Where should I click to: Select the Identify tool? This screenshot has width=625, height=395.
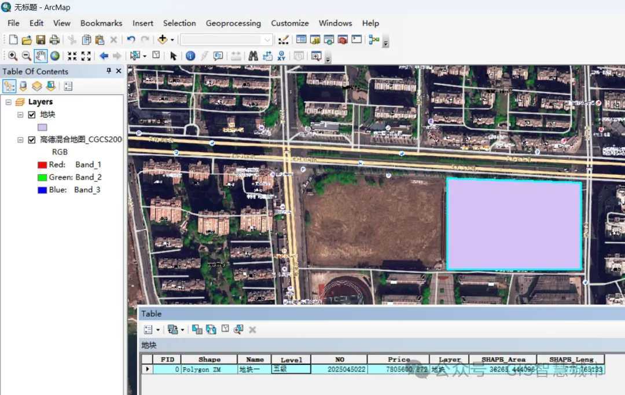tap(190, 56)
